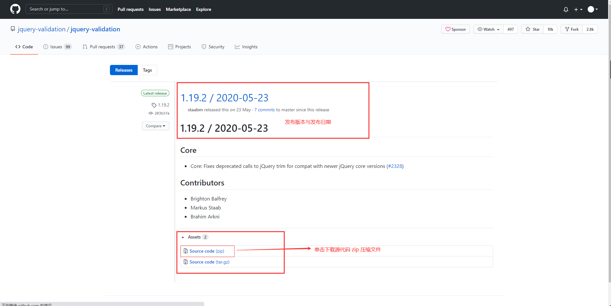This screenshot has height=306, width=611.
Task: Click the tag icon beside 1.19.2
Action: coord(154,105)
